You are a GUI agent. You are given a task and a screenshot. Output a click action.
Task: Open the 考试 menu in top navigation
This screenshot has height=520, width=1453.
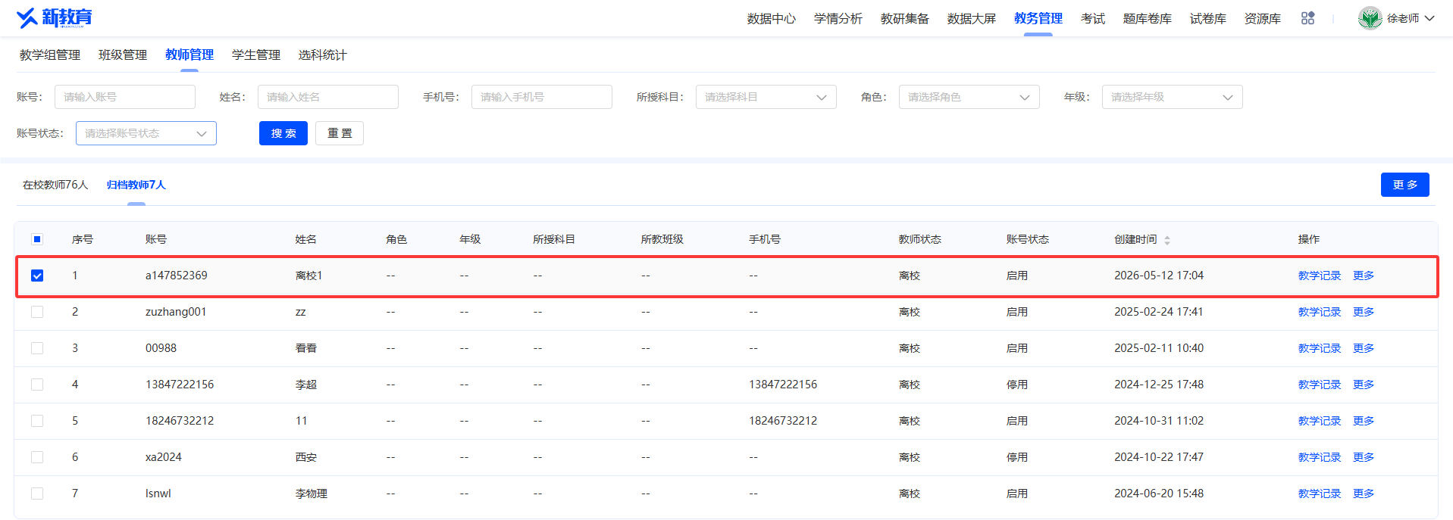click(1092, 18)
